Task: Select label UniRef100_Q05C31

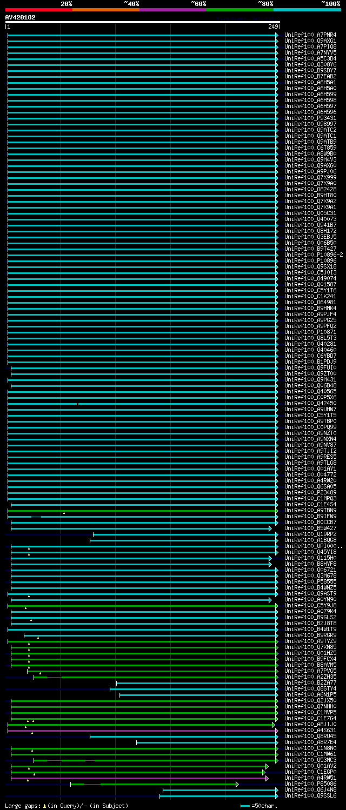Action: point(310,213)
